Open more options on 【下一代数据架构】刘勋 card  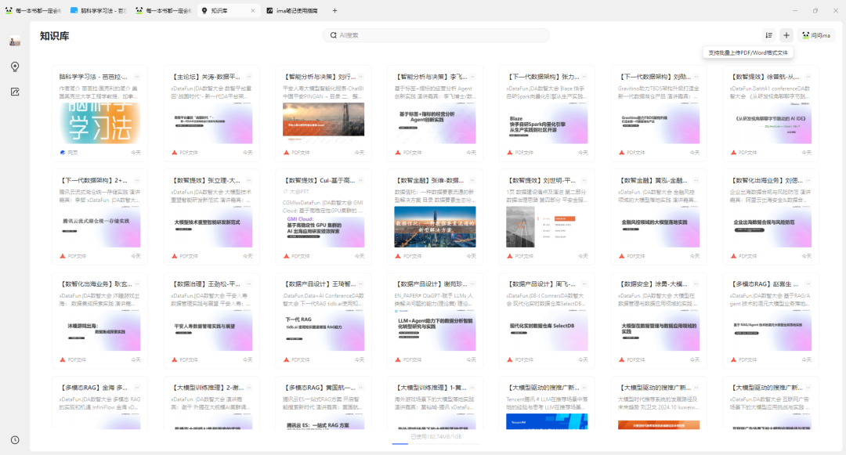pos(696,77)
